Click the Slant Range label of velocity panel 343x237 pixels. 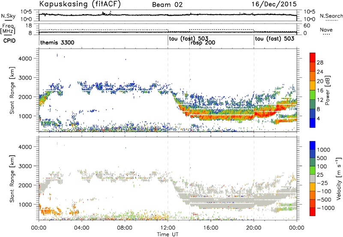pyautogui.click(x=12, y=178)
